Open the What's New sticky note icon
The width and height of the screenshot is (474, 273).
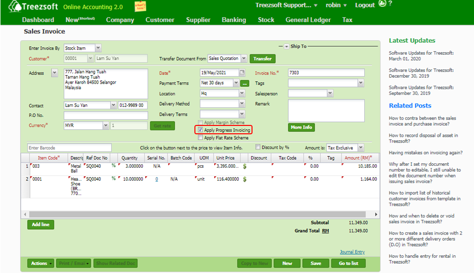click(140, 6)
